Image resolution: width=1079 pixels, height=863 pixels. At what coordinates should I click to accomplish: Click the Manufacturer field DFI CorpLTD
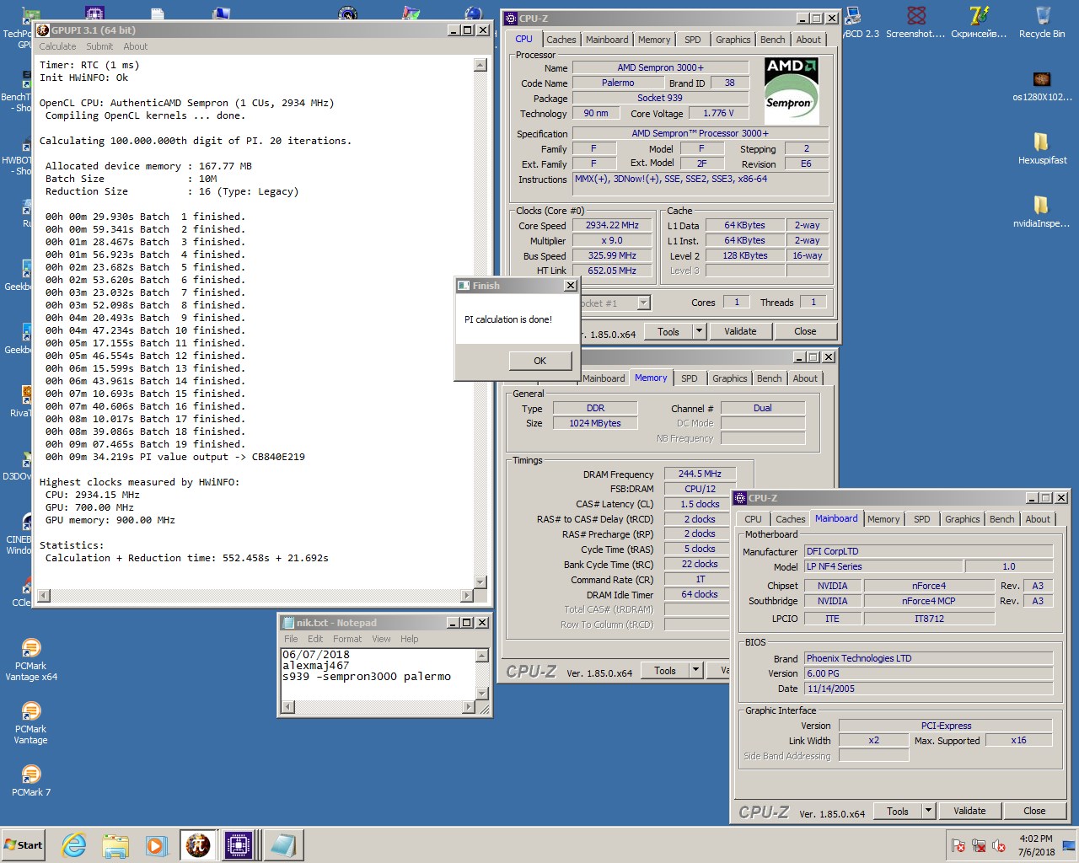[928, 551]
